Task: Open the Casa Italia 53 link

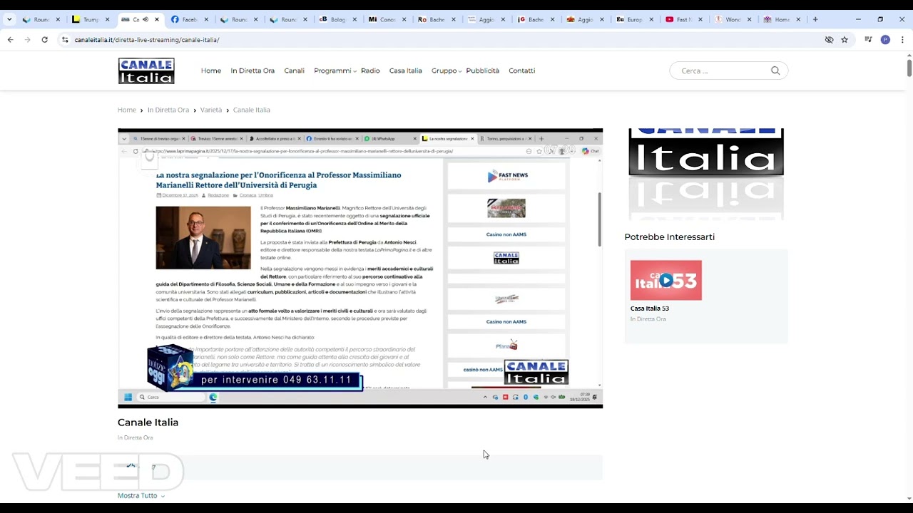Action: click(x=649, y=309)
